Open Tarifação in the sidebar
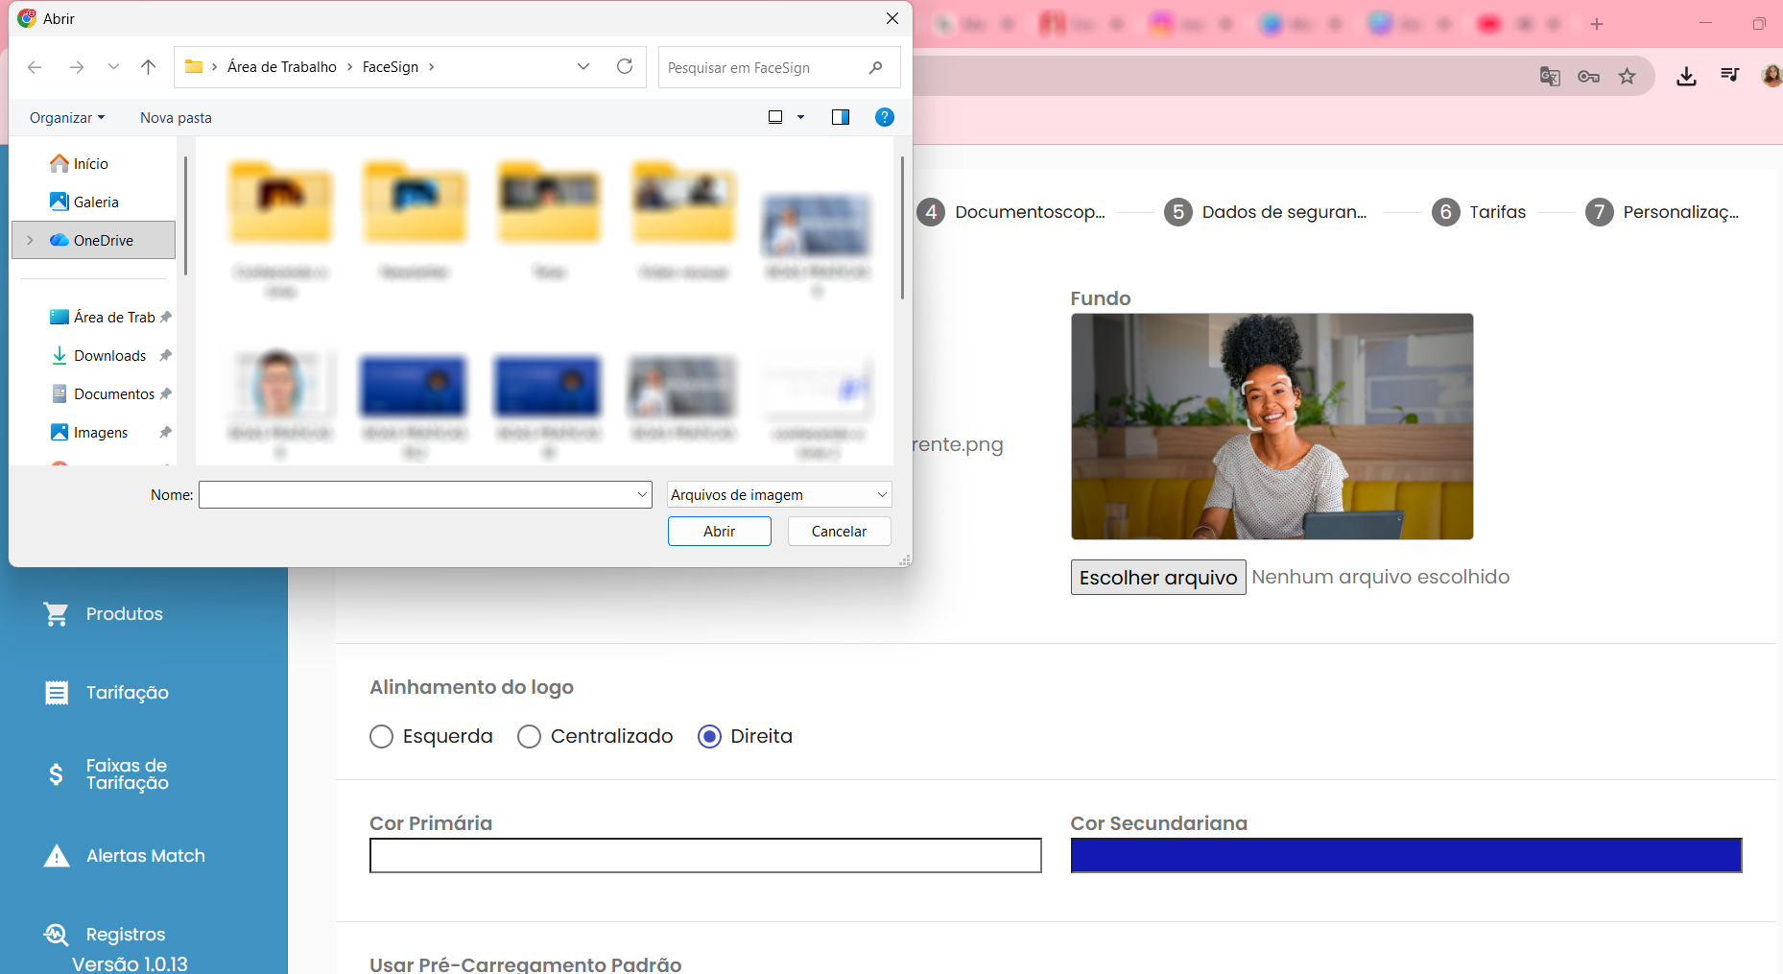The image size is (1783, 974). pyautogui.click(x=127, y=692)
